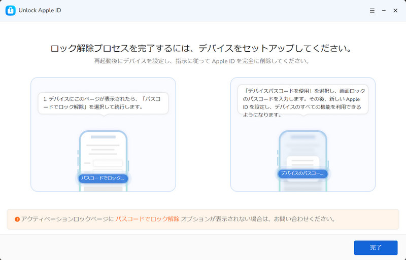Click the step 1 bubble デバイスにこのページが表示されたら
Viewport: 406px width, 260px height.
[x=104, y=103]
